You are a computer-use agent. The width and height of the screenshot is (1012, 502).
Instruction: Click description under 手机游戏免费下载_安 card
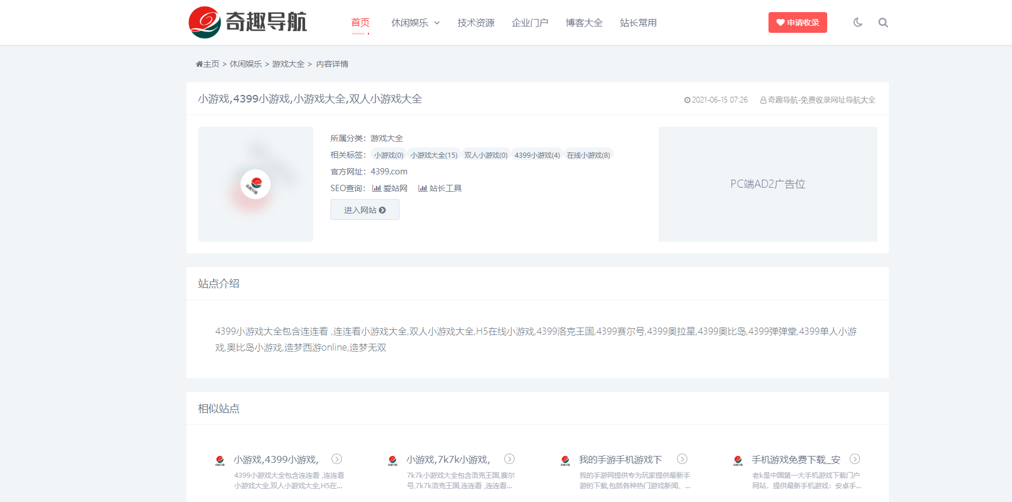806,481
